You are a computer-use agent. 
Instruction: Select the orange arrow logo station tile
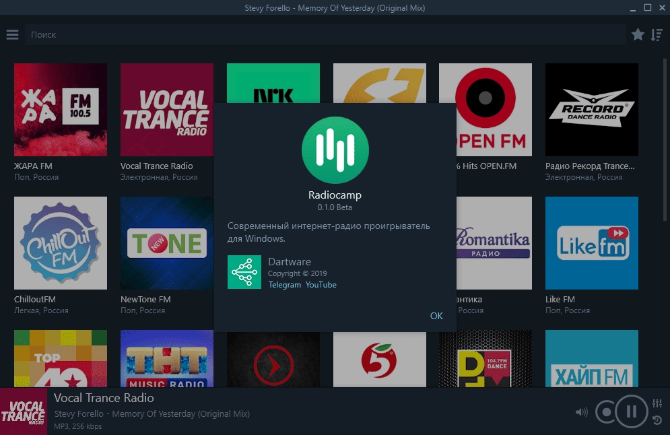click(x=380, y=83)
